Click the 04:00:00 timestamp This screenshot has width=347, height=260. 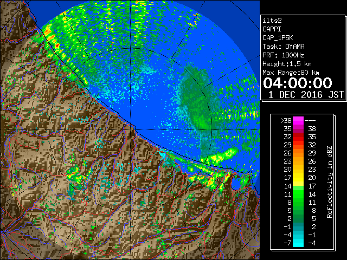point(298,83)
